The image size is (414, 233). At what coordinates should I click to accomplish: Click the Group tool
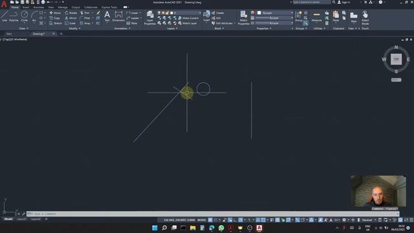(x=298, y=16)
